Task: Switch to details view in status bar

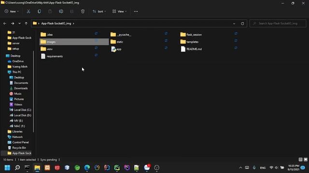Action: click(300, 160)
